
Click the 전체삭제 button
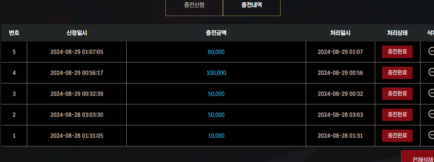click(418, 157)
